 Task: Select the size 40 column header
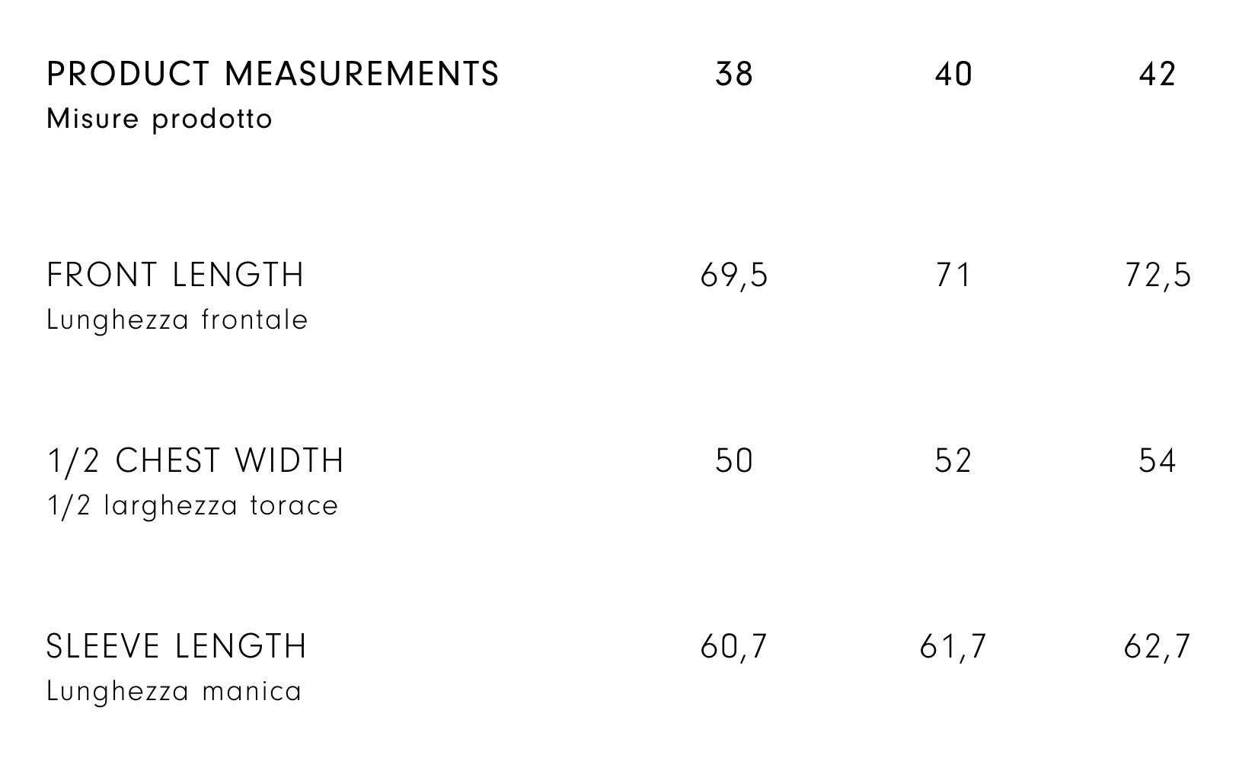(x=953, y=75)
